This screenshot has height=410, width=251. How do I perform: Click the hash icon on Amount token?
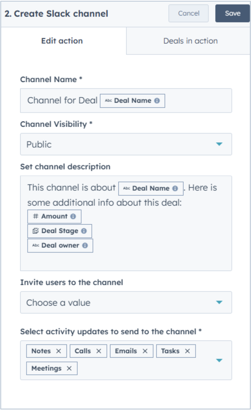pos(36,216)
